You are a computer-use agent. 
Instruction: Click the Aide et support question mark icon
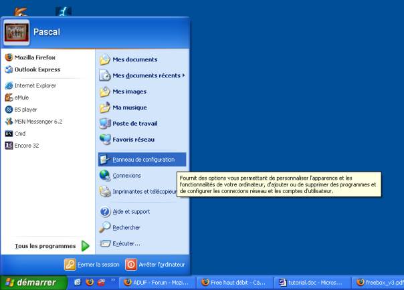tap(105, 212)
